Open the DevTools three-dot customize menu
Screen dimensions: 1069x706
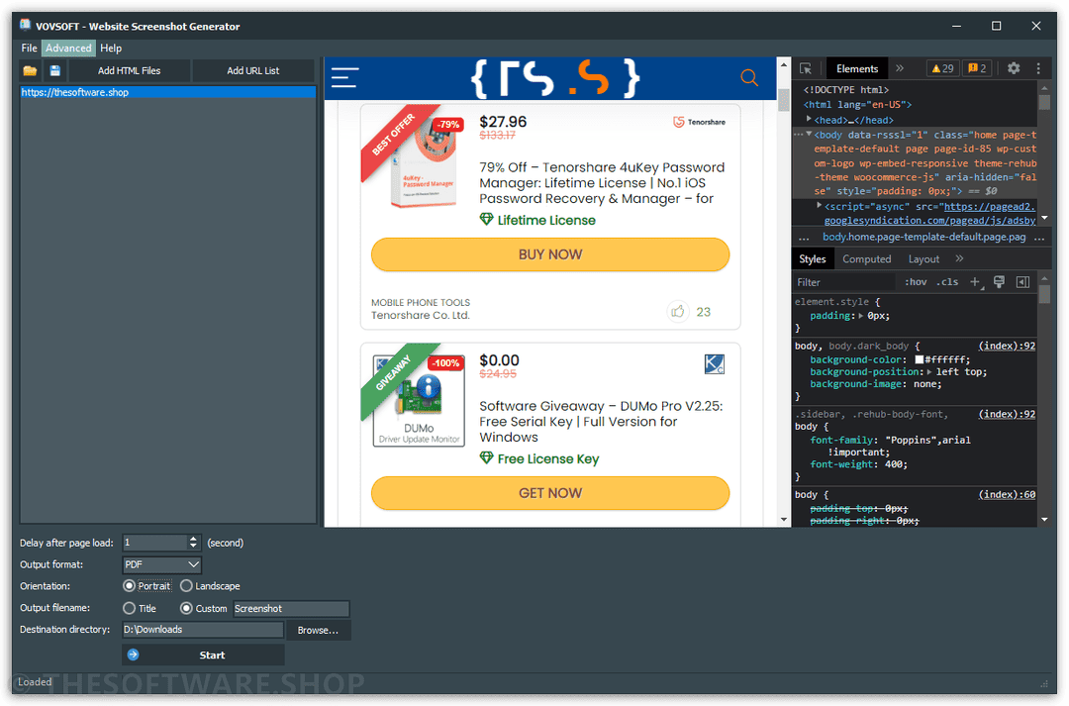point(1038,68)
